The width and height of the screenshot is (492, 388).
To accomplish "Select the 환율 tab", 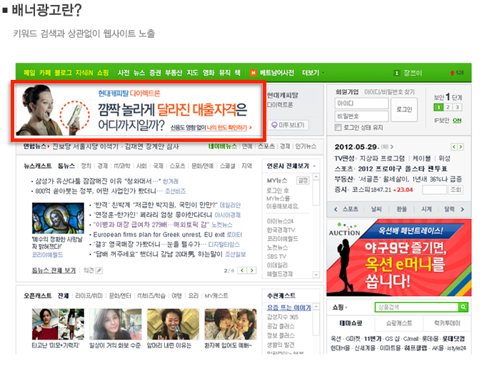I will [401, 209].
